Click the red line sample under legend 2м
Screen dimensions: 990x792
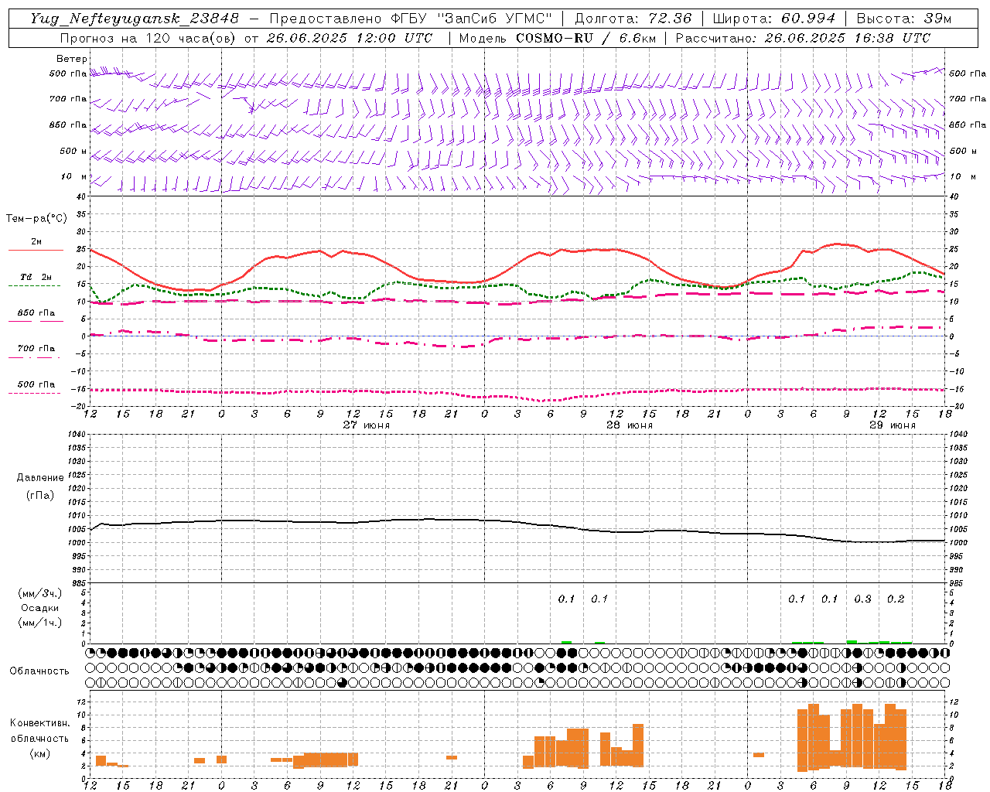pos(36,251)
